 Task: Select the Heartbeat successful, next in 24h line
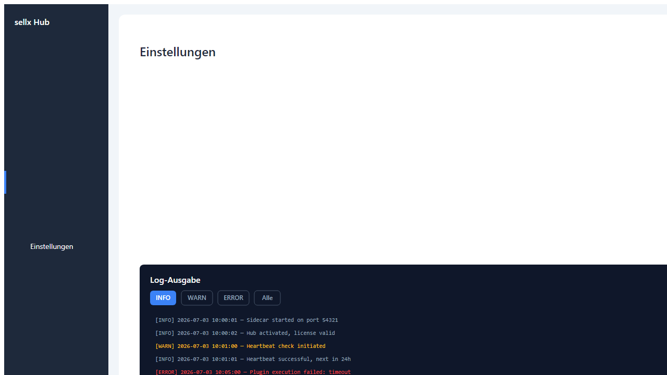coord(253,359)
